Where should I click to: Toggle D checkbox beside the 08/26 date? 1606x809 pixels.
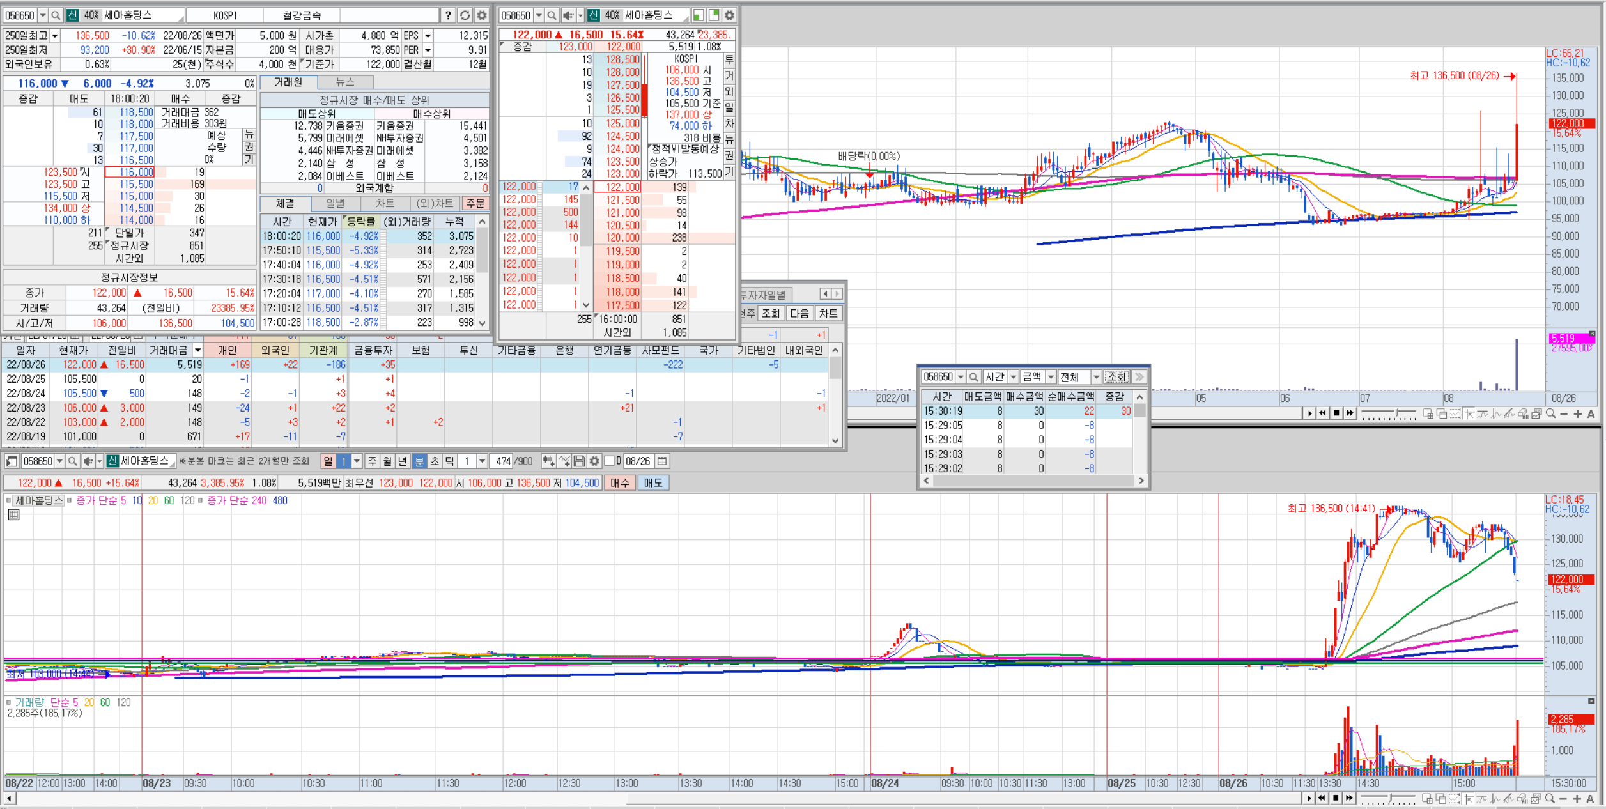click(x=609, y=461)
